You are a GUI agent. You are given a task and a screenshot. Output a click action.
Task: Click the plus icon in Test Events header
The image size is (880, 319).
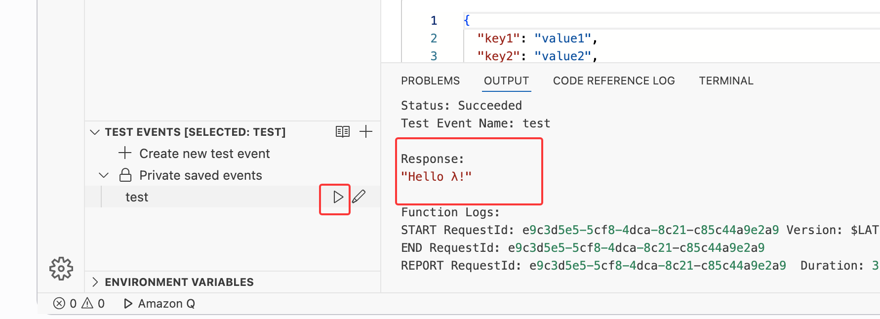pyautogui.click(x=366, y=132)
